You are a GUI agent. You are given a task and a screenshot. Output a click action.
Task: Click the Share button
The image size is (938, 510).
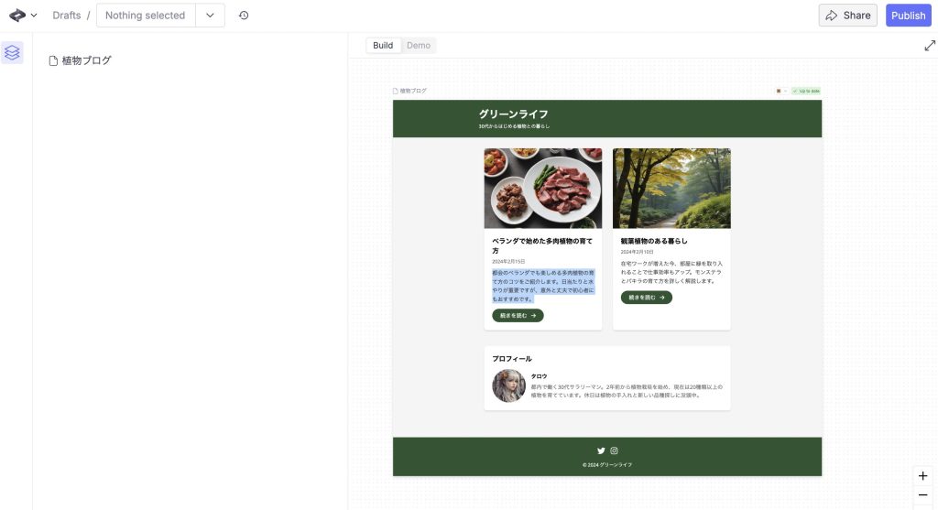tap(847, 16)
